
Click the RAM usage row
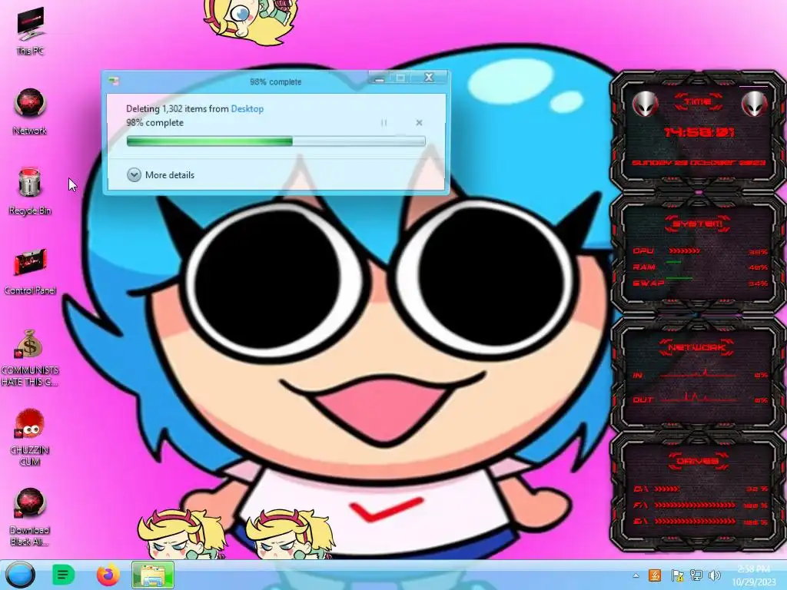pos(699,267)
